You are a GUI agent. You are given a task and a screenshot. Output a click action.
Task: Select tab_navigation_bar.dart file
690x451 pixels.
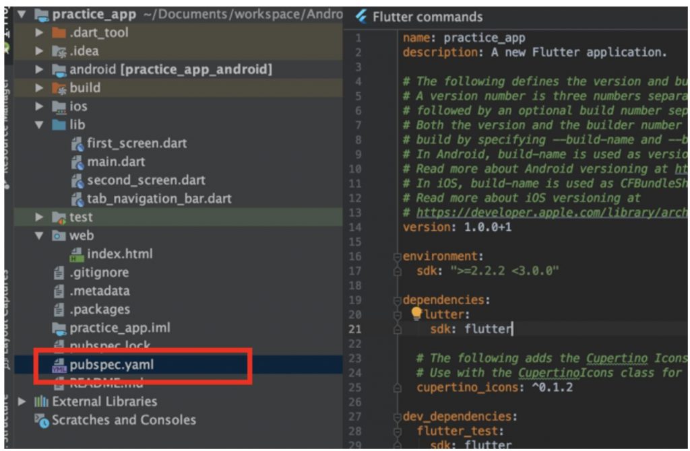[159, 199]
